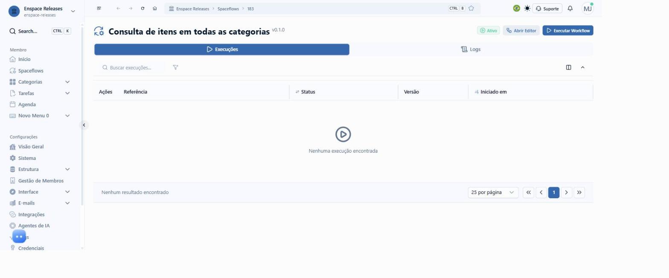Collapse the toolbar with the up chevron

pyautogui.click(x=582, y=67)
